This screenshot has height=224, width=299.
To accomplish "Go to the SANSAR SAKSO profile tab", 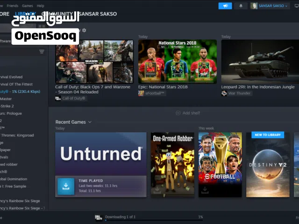I will tap(98, 14).
